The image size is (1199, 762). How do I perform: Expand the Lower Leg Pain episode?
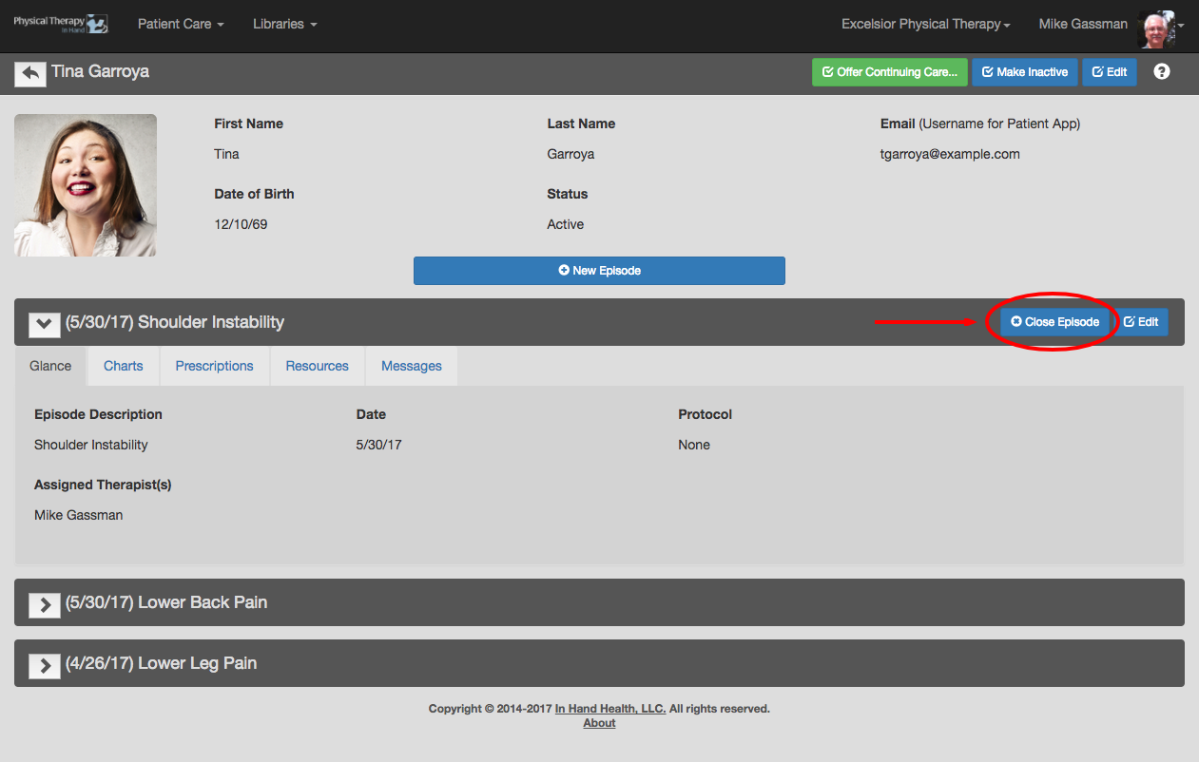click(x=45, y=664)
